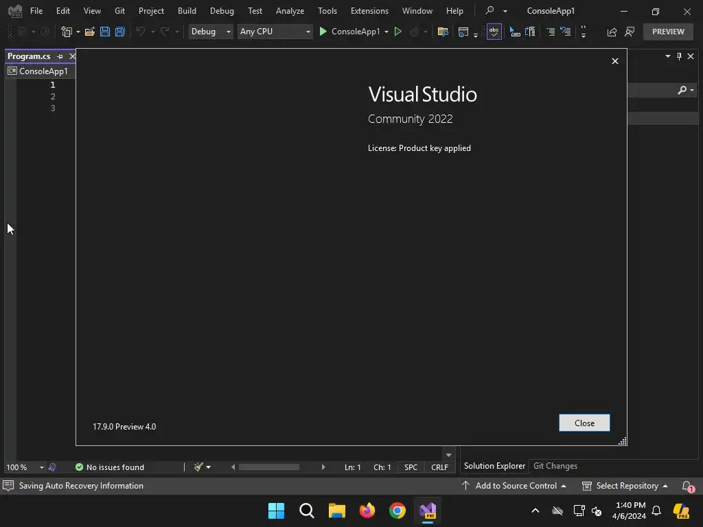Switch to the Solution Explorer tab
Viewport: 703px width, 527px height.
tap(494, 466)
